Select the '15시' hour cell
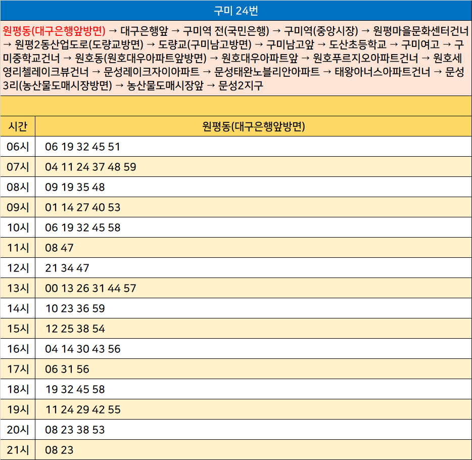Image resolution: width=472 pixels, height=460 pixels. pyautogui.click(x=18, y=329)
